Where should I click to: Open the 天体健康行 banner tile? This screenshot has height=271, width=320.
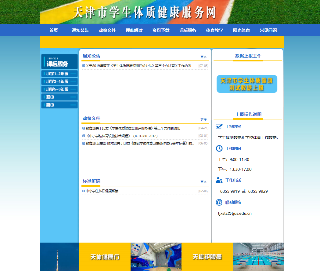[x=105, y=257]
